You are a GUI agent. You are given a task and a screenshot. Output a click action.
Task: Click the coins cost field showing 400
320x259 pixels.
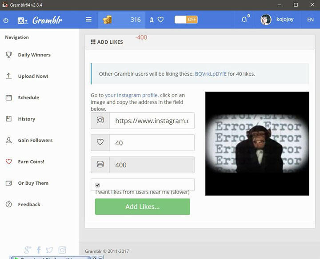point(152,165)
